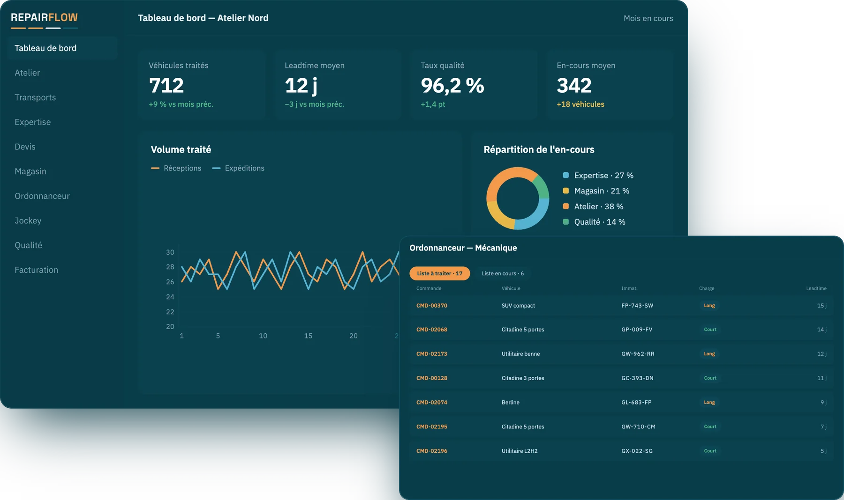Open Véhicules traités 712 card

pos(202,85)
